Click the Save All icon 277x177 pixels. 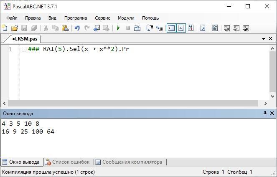[x=34, y=28]
